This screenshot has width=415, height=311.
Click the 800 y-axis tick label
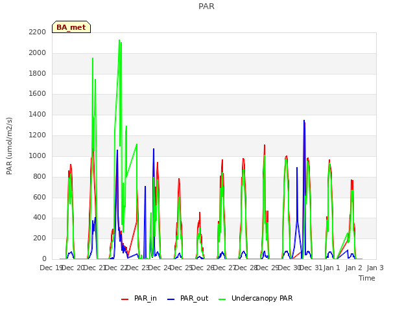coord(40,176)
